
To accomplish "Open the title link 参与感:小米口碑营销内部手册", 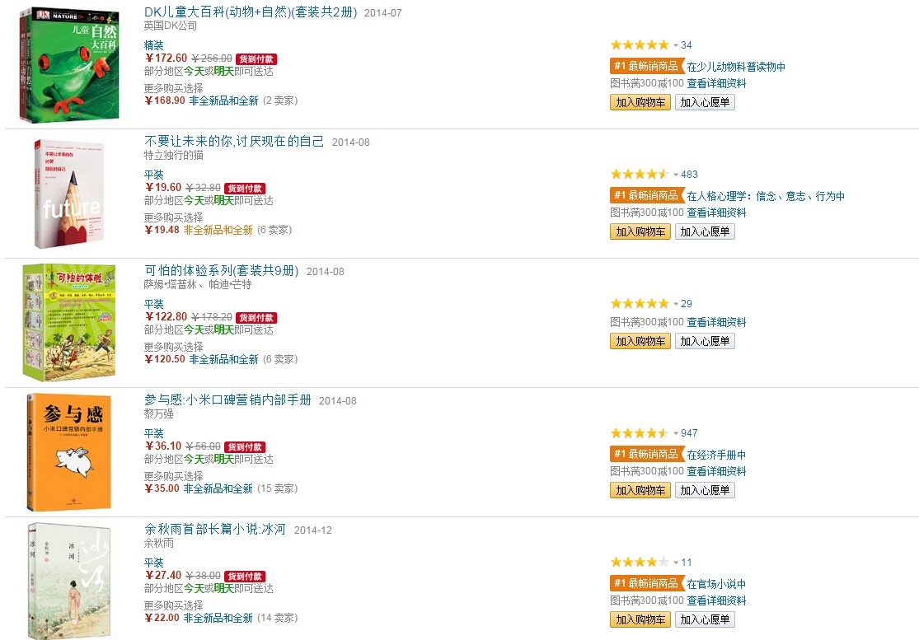I will pyautogui.click(x=227, y=400).
